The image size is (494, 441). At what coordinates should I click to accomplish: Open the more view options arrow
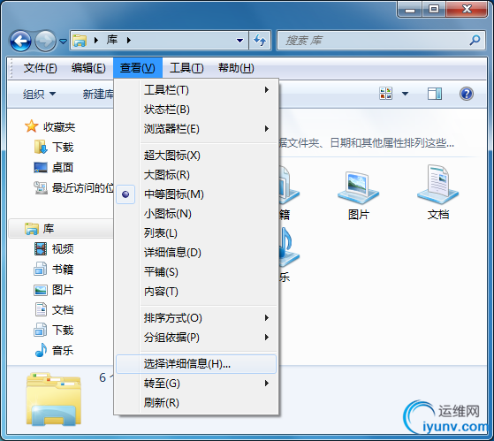[x=405, y=94]
